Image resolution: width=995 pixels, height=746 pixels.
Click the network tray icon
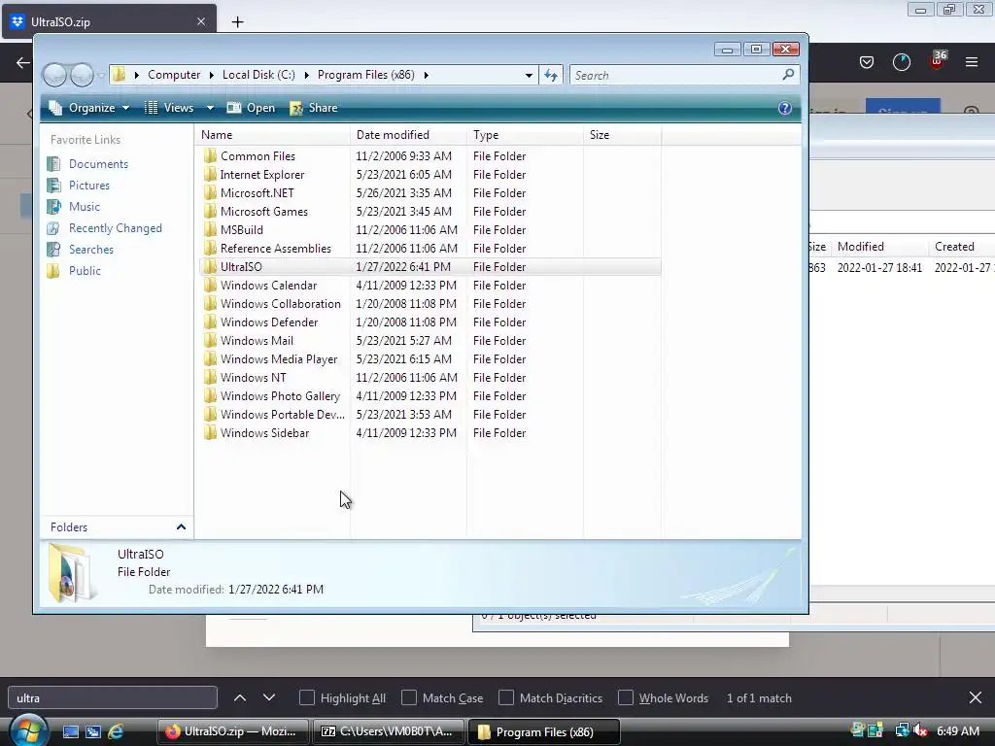click(902, 730)
